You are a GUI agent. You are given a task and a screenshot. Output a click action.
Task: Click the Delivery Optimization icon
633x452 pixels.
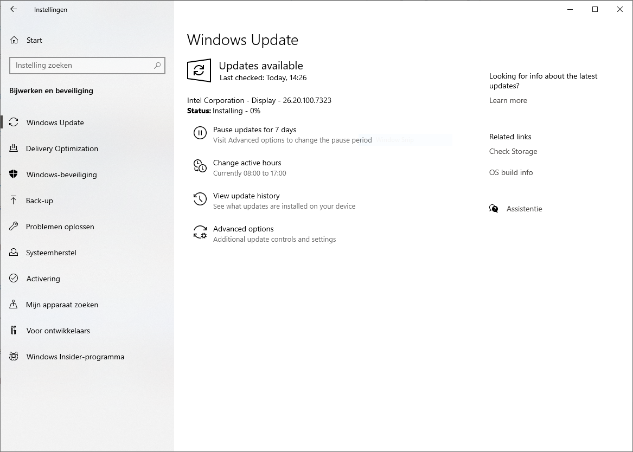[x=14, y=148]
